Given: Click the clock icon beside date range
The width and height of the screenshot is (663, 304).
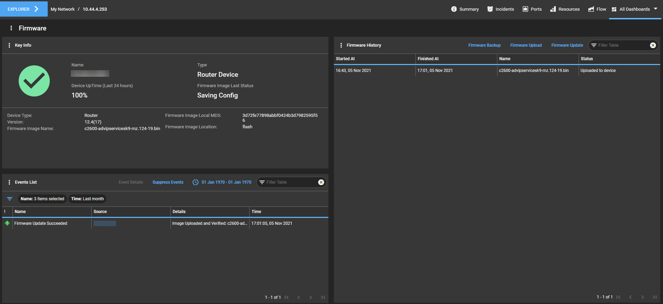Looking at the screenshot, I should (x=196, y=182).
